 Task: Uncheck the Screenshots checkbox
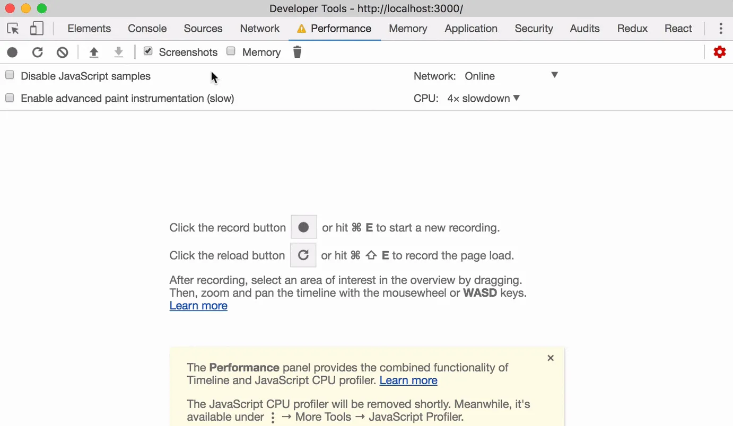(148, 51)
